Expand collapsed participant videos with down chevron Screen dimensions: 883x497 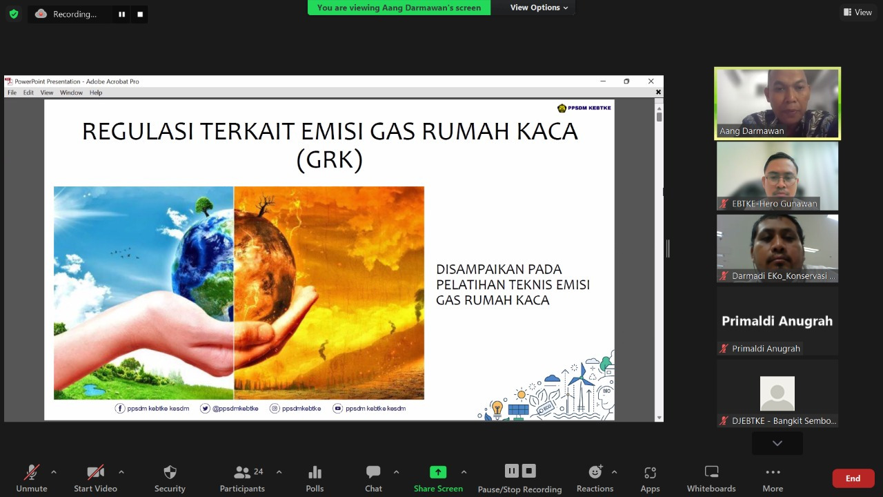point(777,444)
